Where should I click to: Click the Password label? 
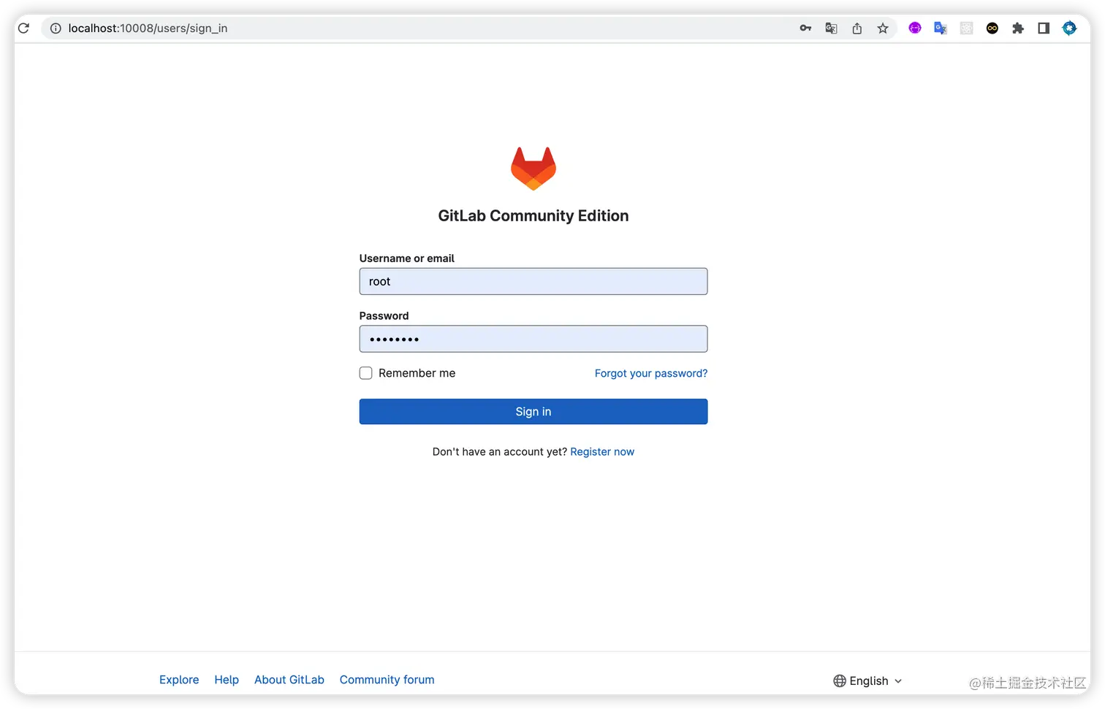pyautogui.click(x=384, y=316)
